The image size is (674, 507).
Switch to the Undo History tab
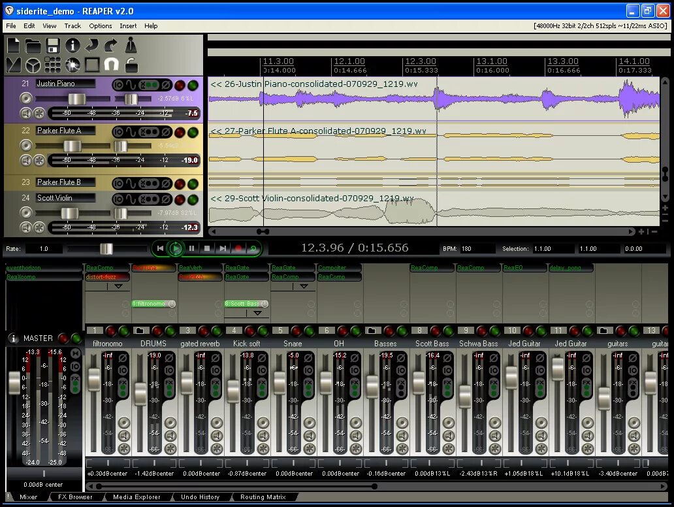click(x=201, y=497)
